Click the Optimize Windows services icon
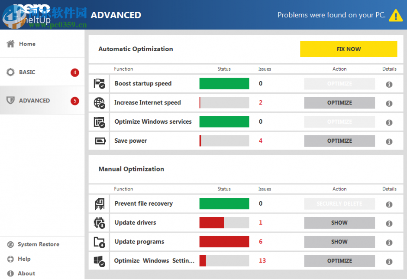The height and width of the screenshot is (279, 407). pyautogui.click(x=99, y=122)
